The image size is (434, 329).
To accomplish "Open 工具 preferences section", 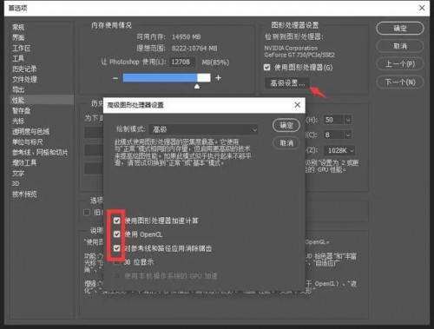I will tap(18, 58).
